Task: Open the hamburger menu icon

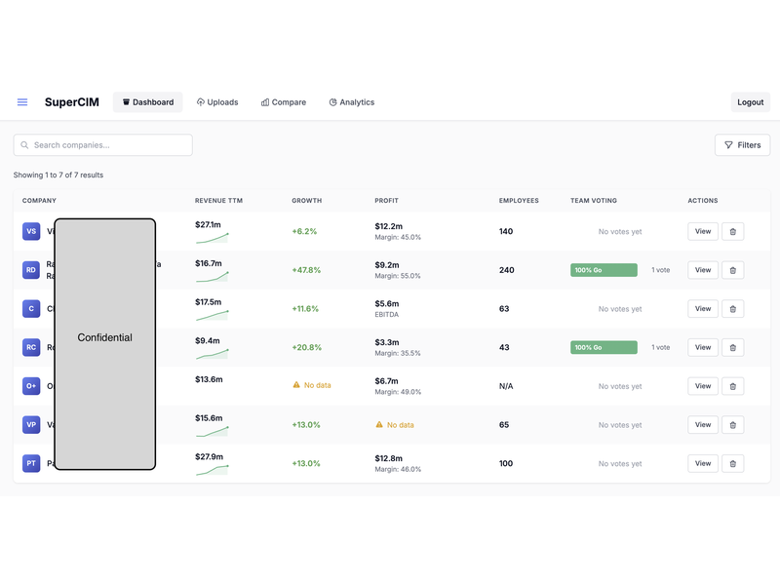Action: 22,102
